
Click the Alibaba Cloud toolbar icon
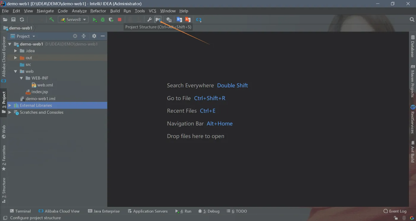[x=198, y=20]
